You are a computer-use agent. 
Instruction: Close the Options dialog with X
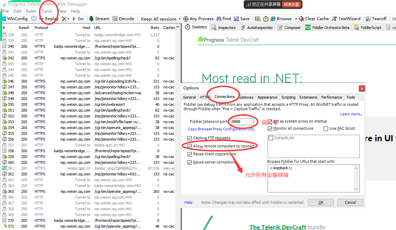[362, 88]
